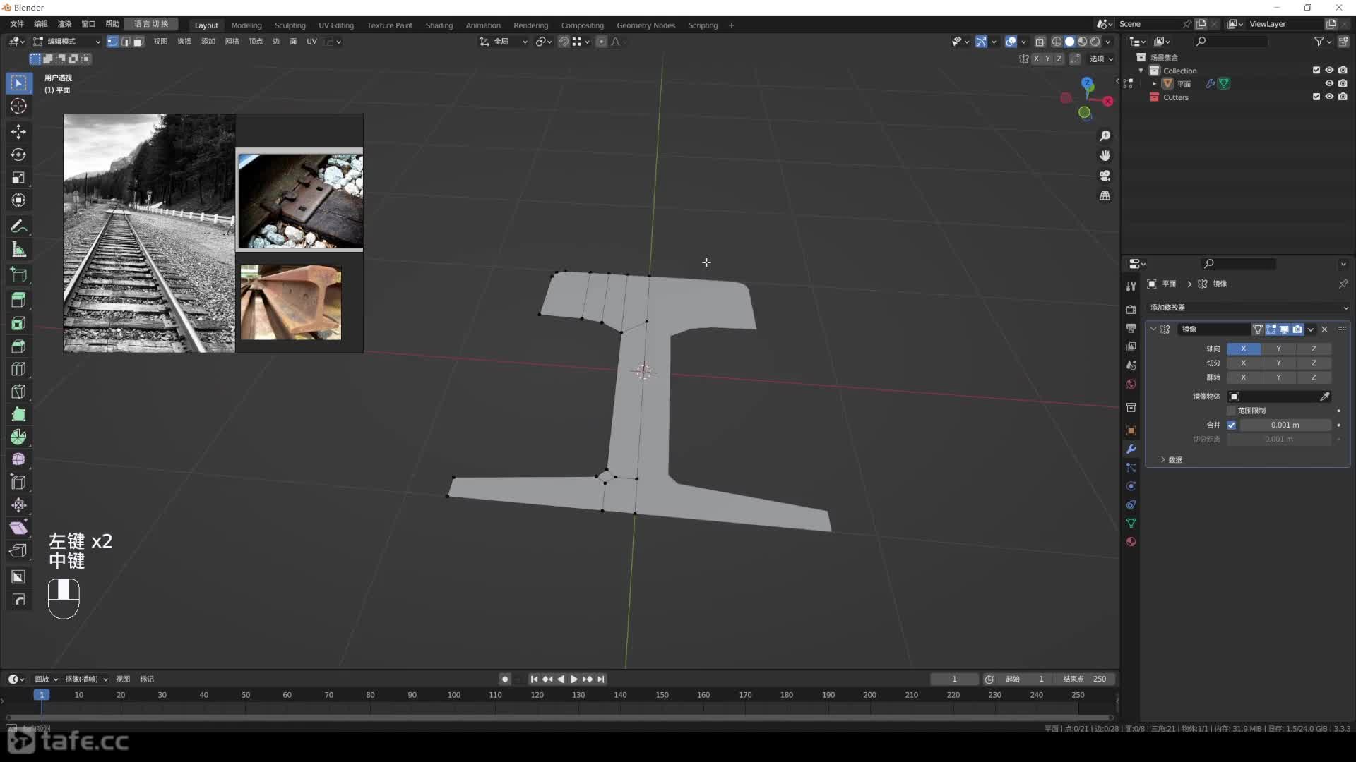The image size is (1356, 762).
Task: Select the Knife tool
Action: (x=18, y=392)
